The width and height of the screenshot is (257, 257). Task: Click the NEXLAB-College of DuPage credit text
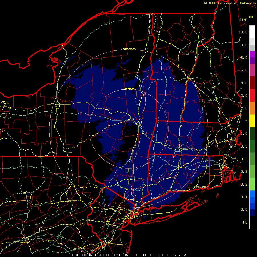tap(230, 3)
